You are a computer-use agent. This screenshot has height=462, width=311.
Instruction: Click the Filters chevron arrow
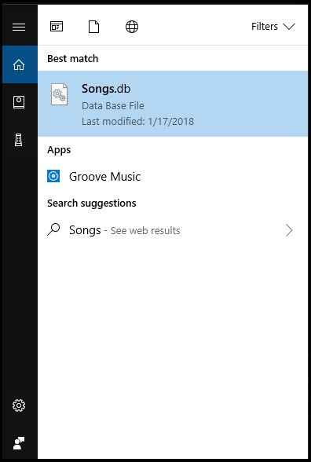point(289,27)
